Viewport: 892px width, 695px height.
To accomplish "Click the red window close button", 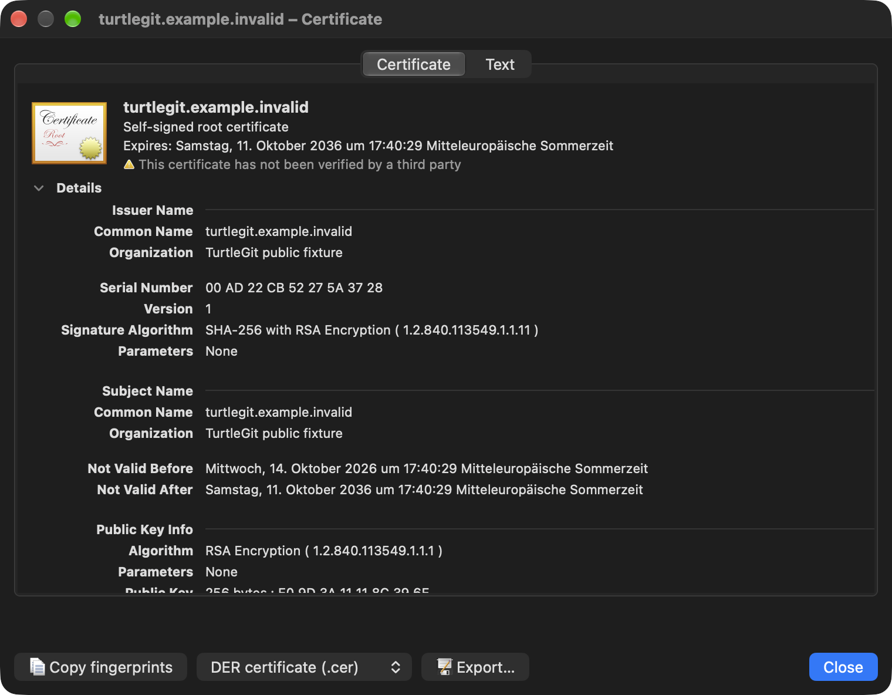I will pos(19,19).
